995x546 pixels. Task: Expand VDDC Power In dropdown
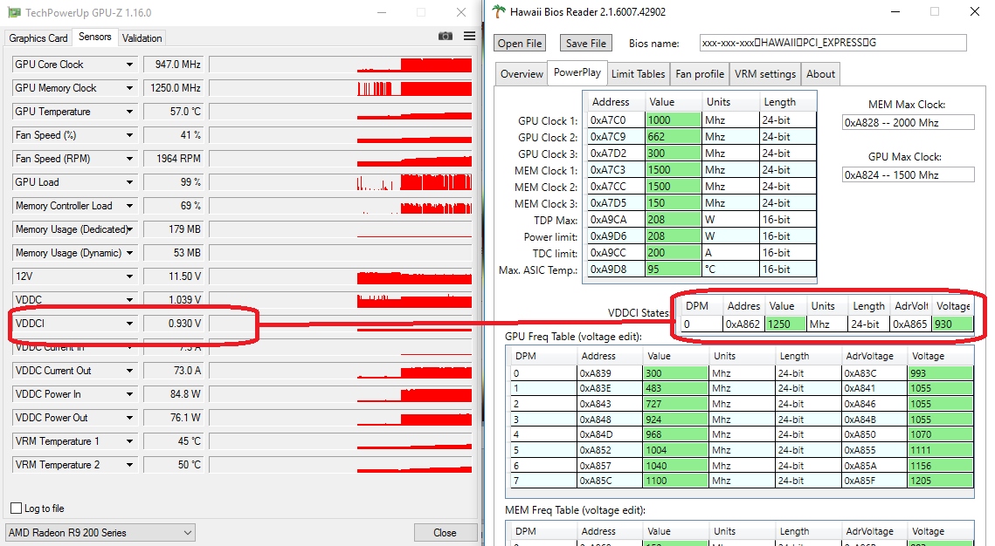129,394
